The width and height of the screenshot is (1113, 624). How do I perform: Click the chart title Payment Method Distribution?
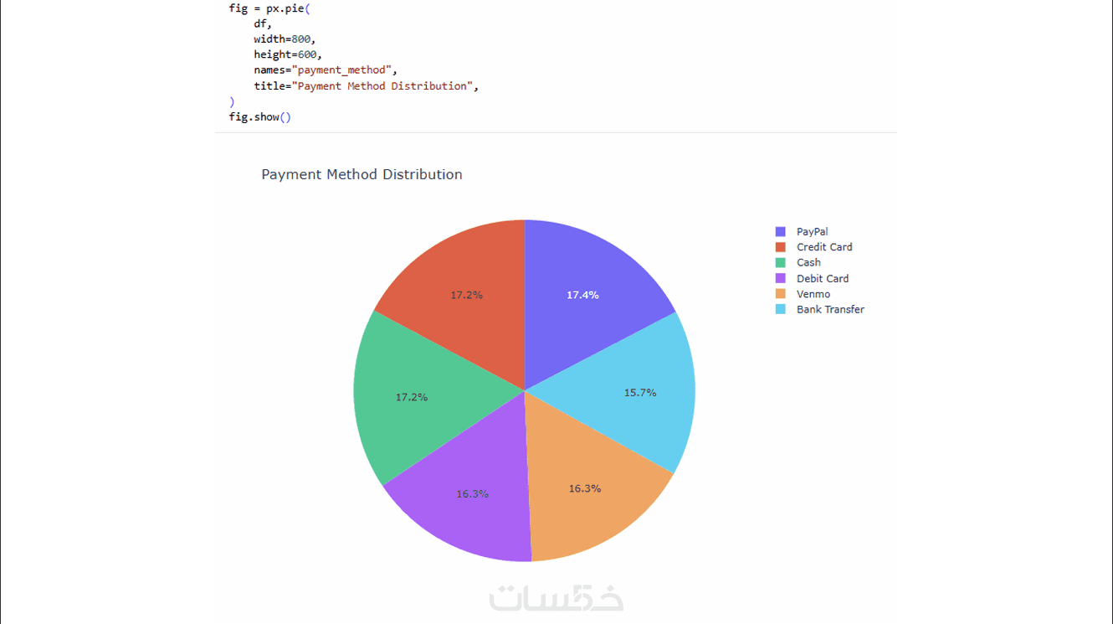point(362,175)
